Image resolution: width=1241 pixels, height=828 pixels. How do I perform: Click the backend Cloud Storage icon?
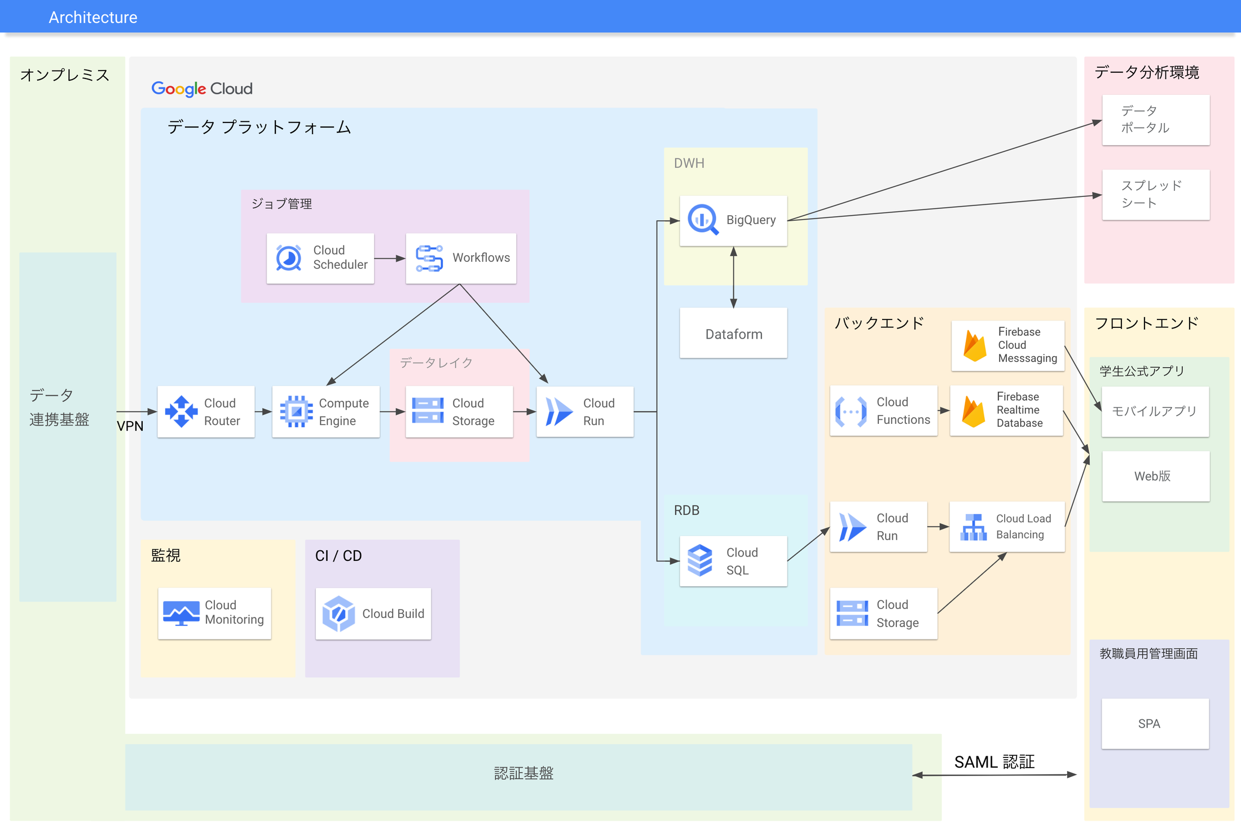point(852,614)
